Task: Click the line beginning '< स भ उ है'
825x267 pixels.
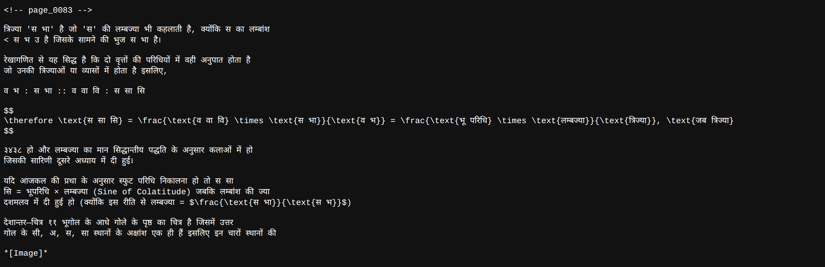Action: coord(82,40)
